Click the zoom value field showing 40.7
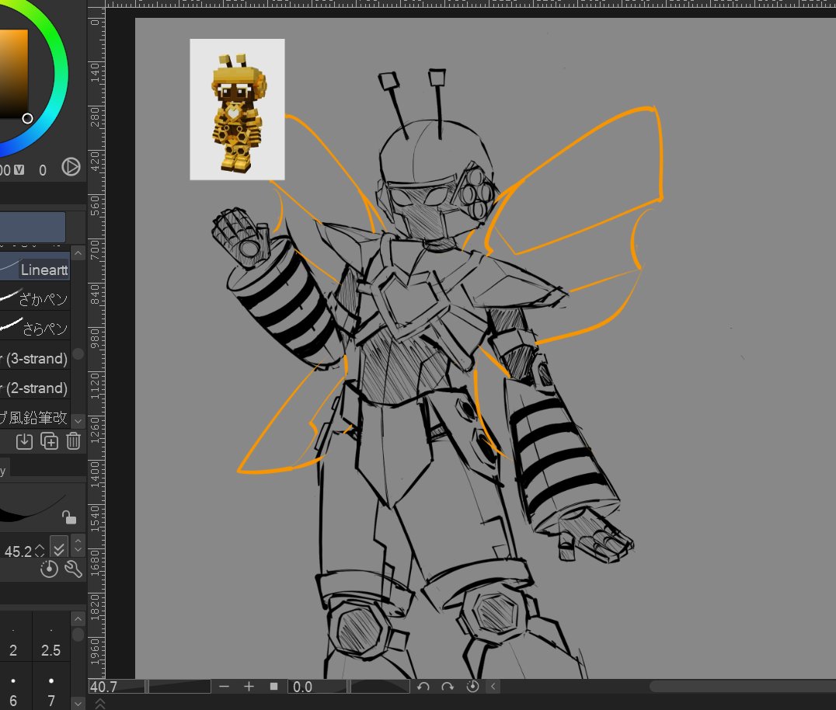This screenshot has height=710, width=836. (117, 687)
